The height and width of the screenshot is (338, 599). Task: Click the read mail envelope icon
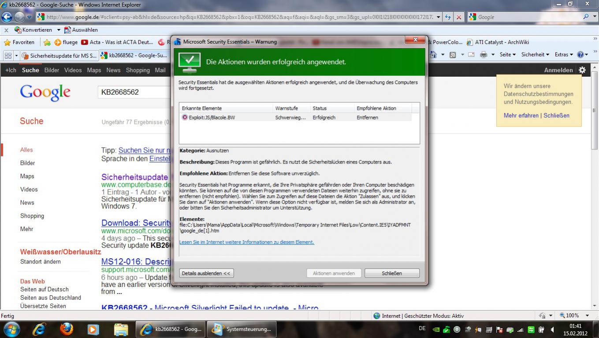tap(471, 55)
